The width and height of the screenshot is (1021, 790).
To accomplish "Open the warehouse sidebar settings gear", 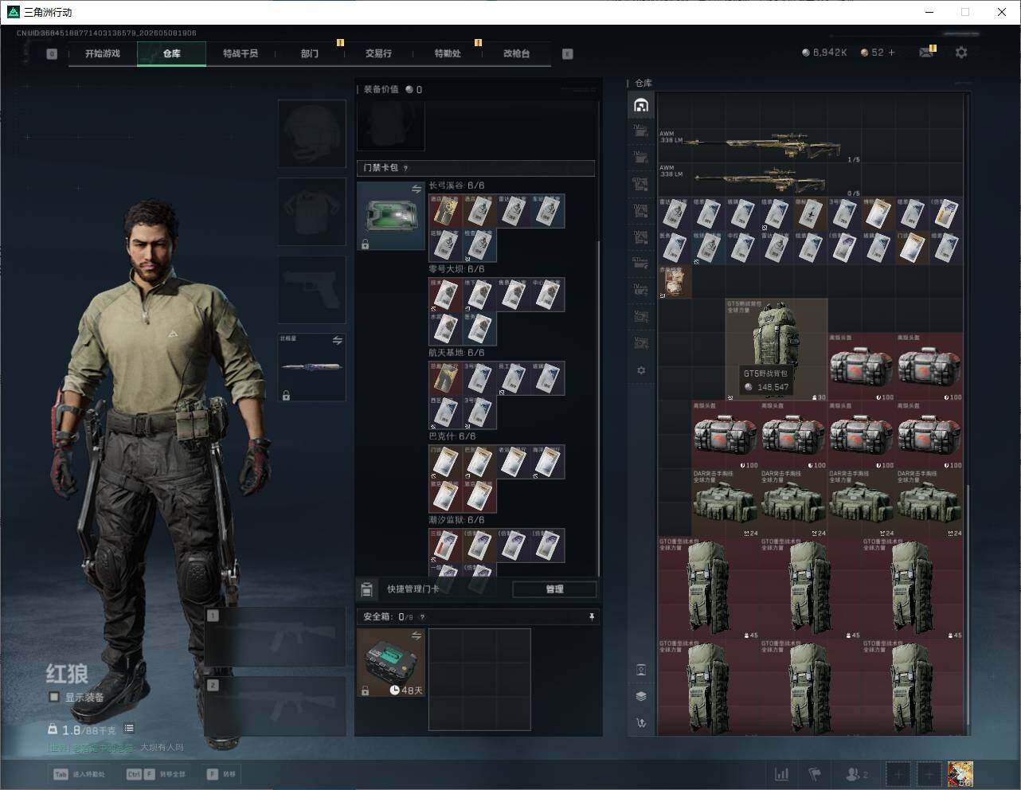I will pyautogui.click(x=641, y=370).
